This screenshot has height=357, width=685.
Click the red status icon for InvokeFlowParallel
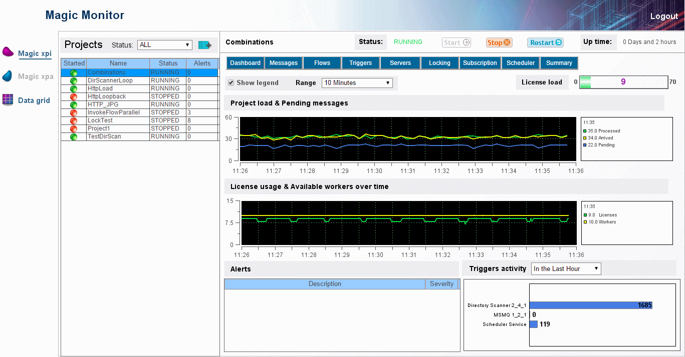coord(74,112)
